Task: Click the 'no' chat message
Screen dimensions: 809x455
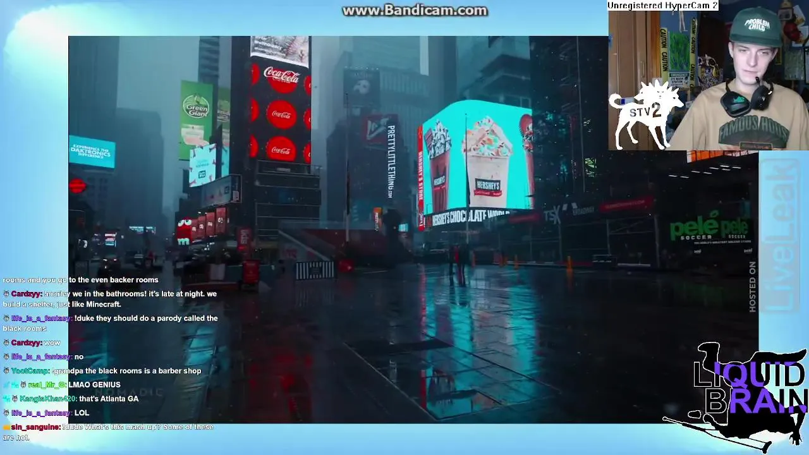Action: tap(79, 357)
